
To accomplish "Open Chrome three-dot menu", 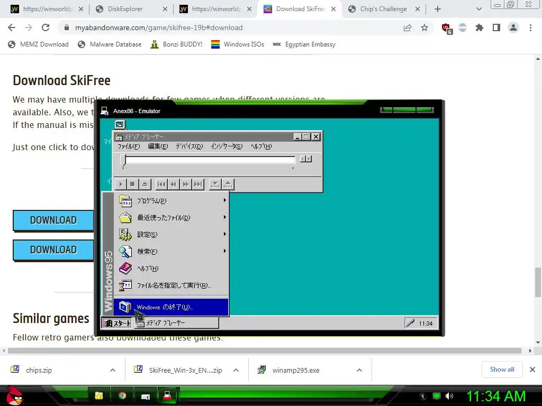I will point(530,27).
